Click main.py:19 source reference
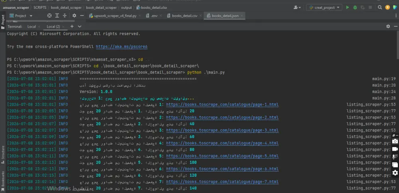 (384, 79)
